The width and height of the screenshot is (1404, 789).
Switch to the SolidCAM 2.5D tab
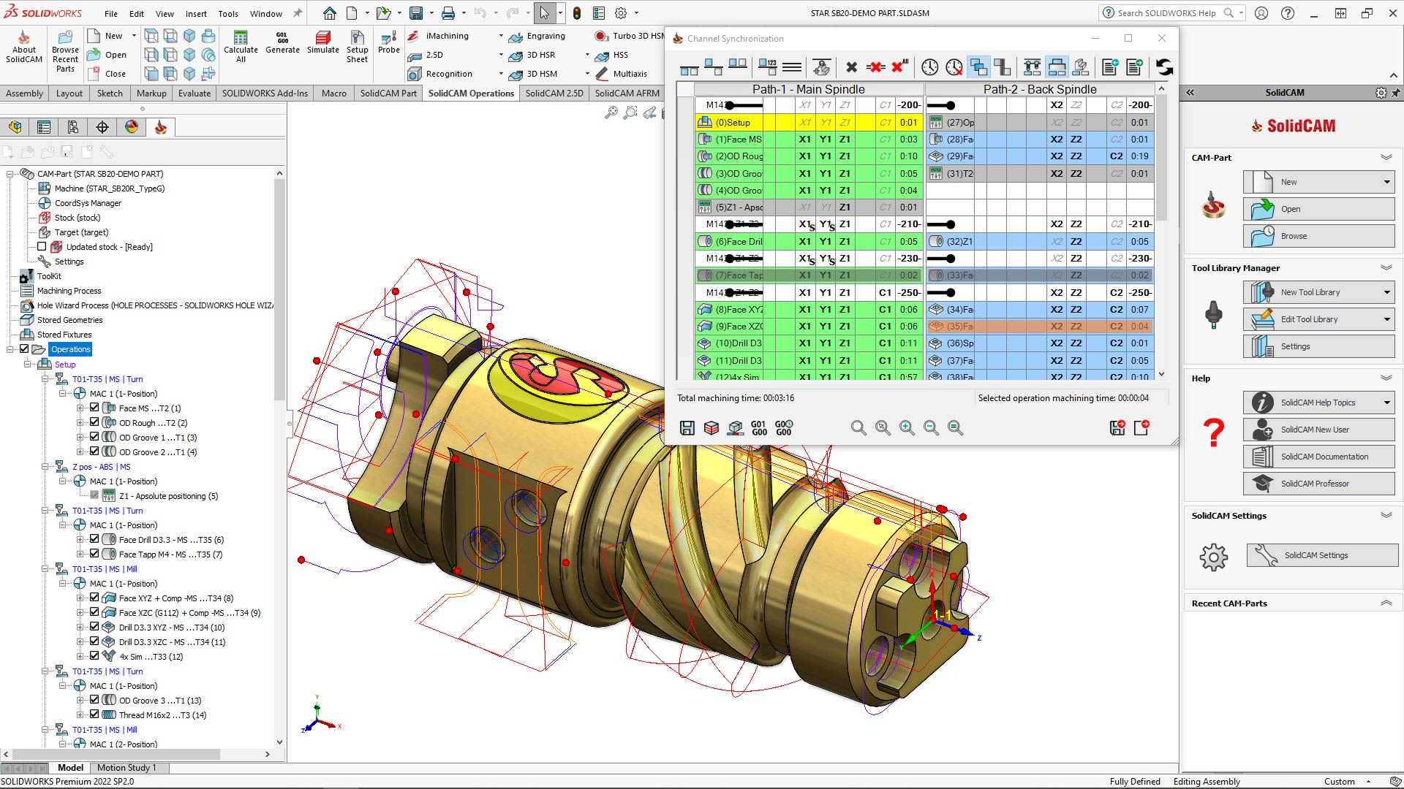pos(554,93)
